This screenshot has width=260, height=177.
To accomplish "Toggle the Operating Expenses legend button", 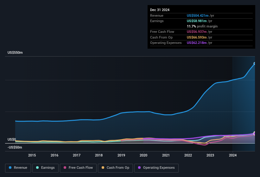I will coord(156,168).
